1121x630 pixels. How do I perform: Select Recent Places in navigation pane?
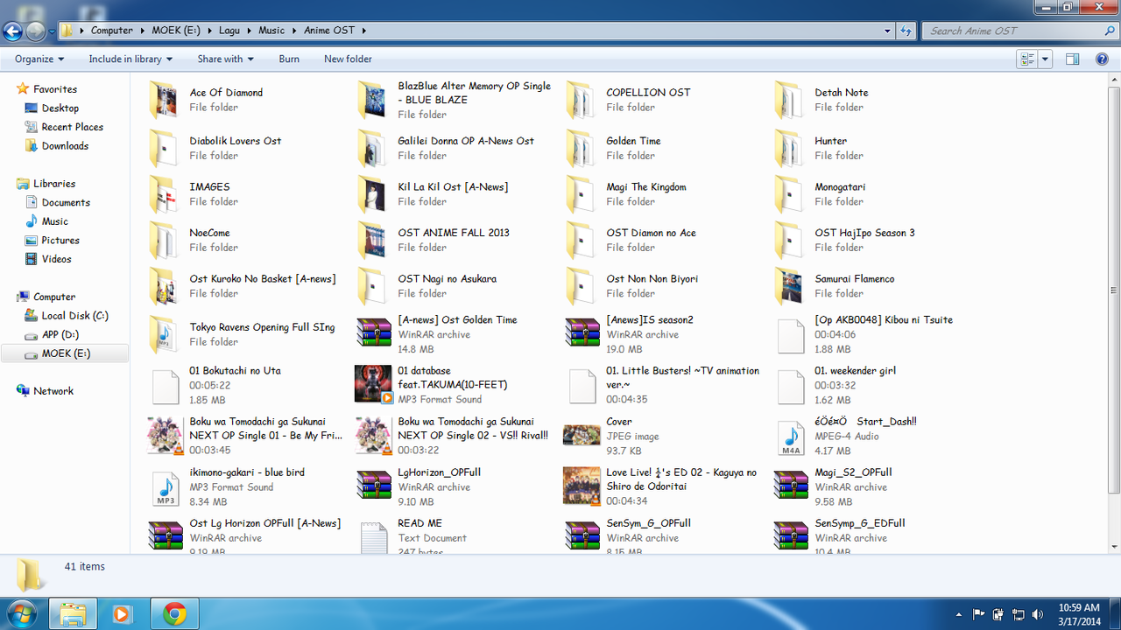point(73,128)
